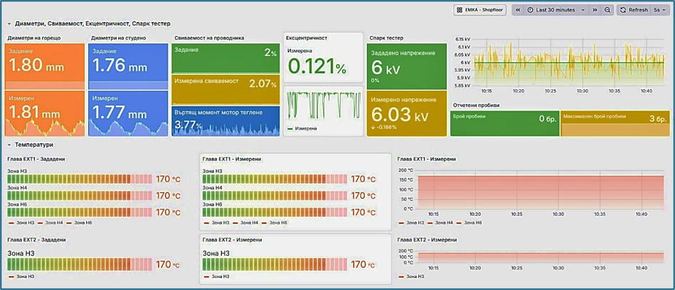Click Глава EXT1 - Зададени panel title
The height and width of the screenshot is (290, 675).
click(36, 159)
